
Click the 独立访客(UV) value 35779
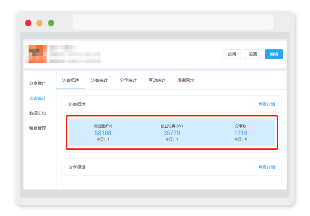coord(172,133)
